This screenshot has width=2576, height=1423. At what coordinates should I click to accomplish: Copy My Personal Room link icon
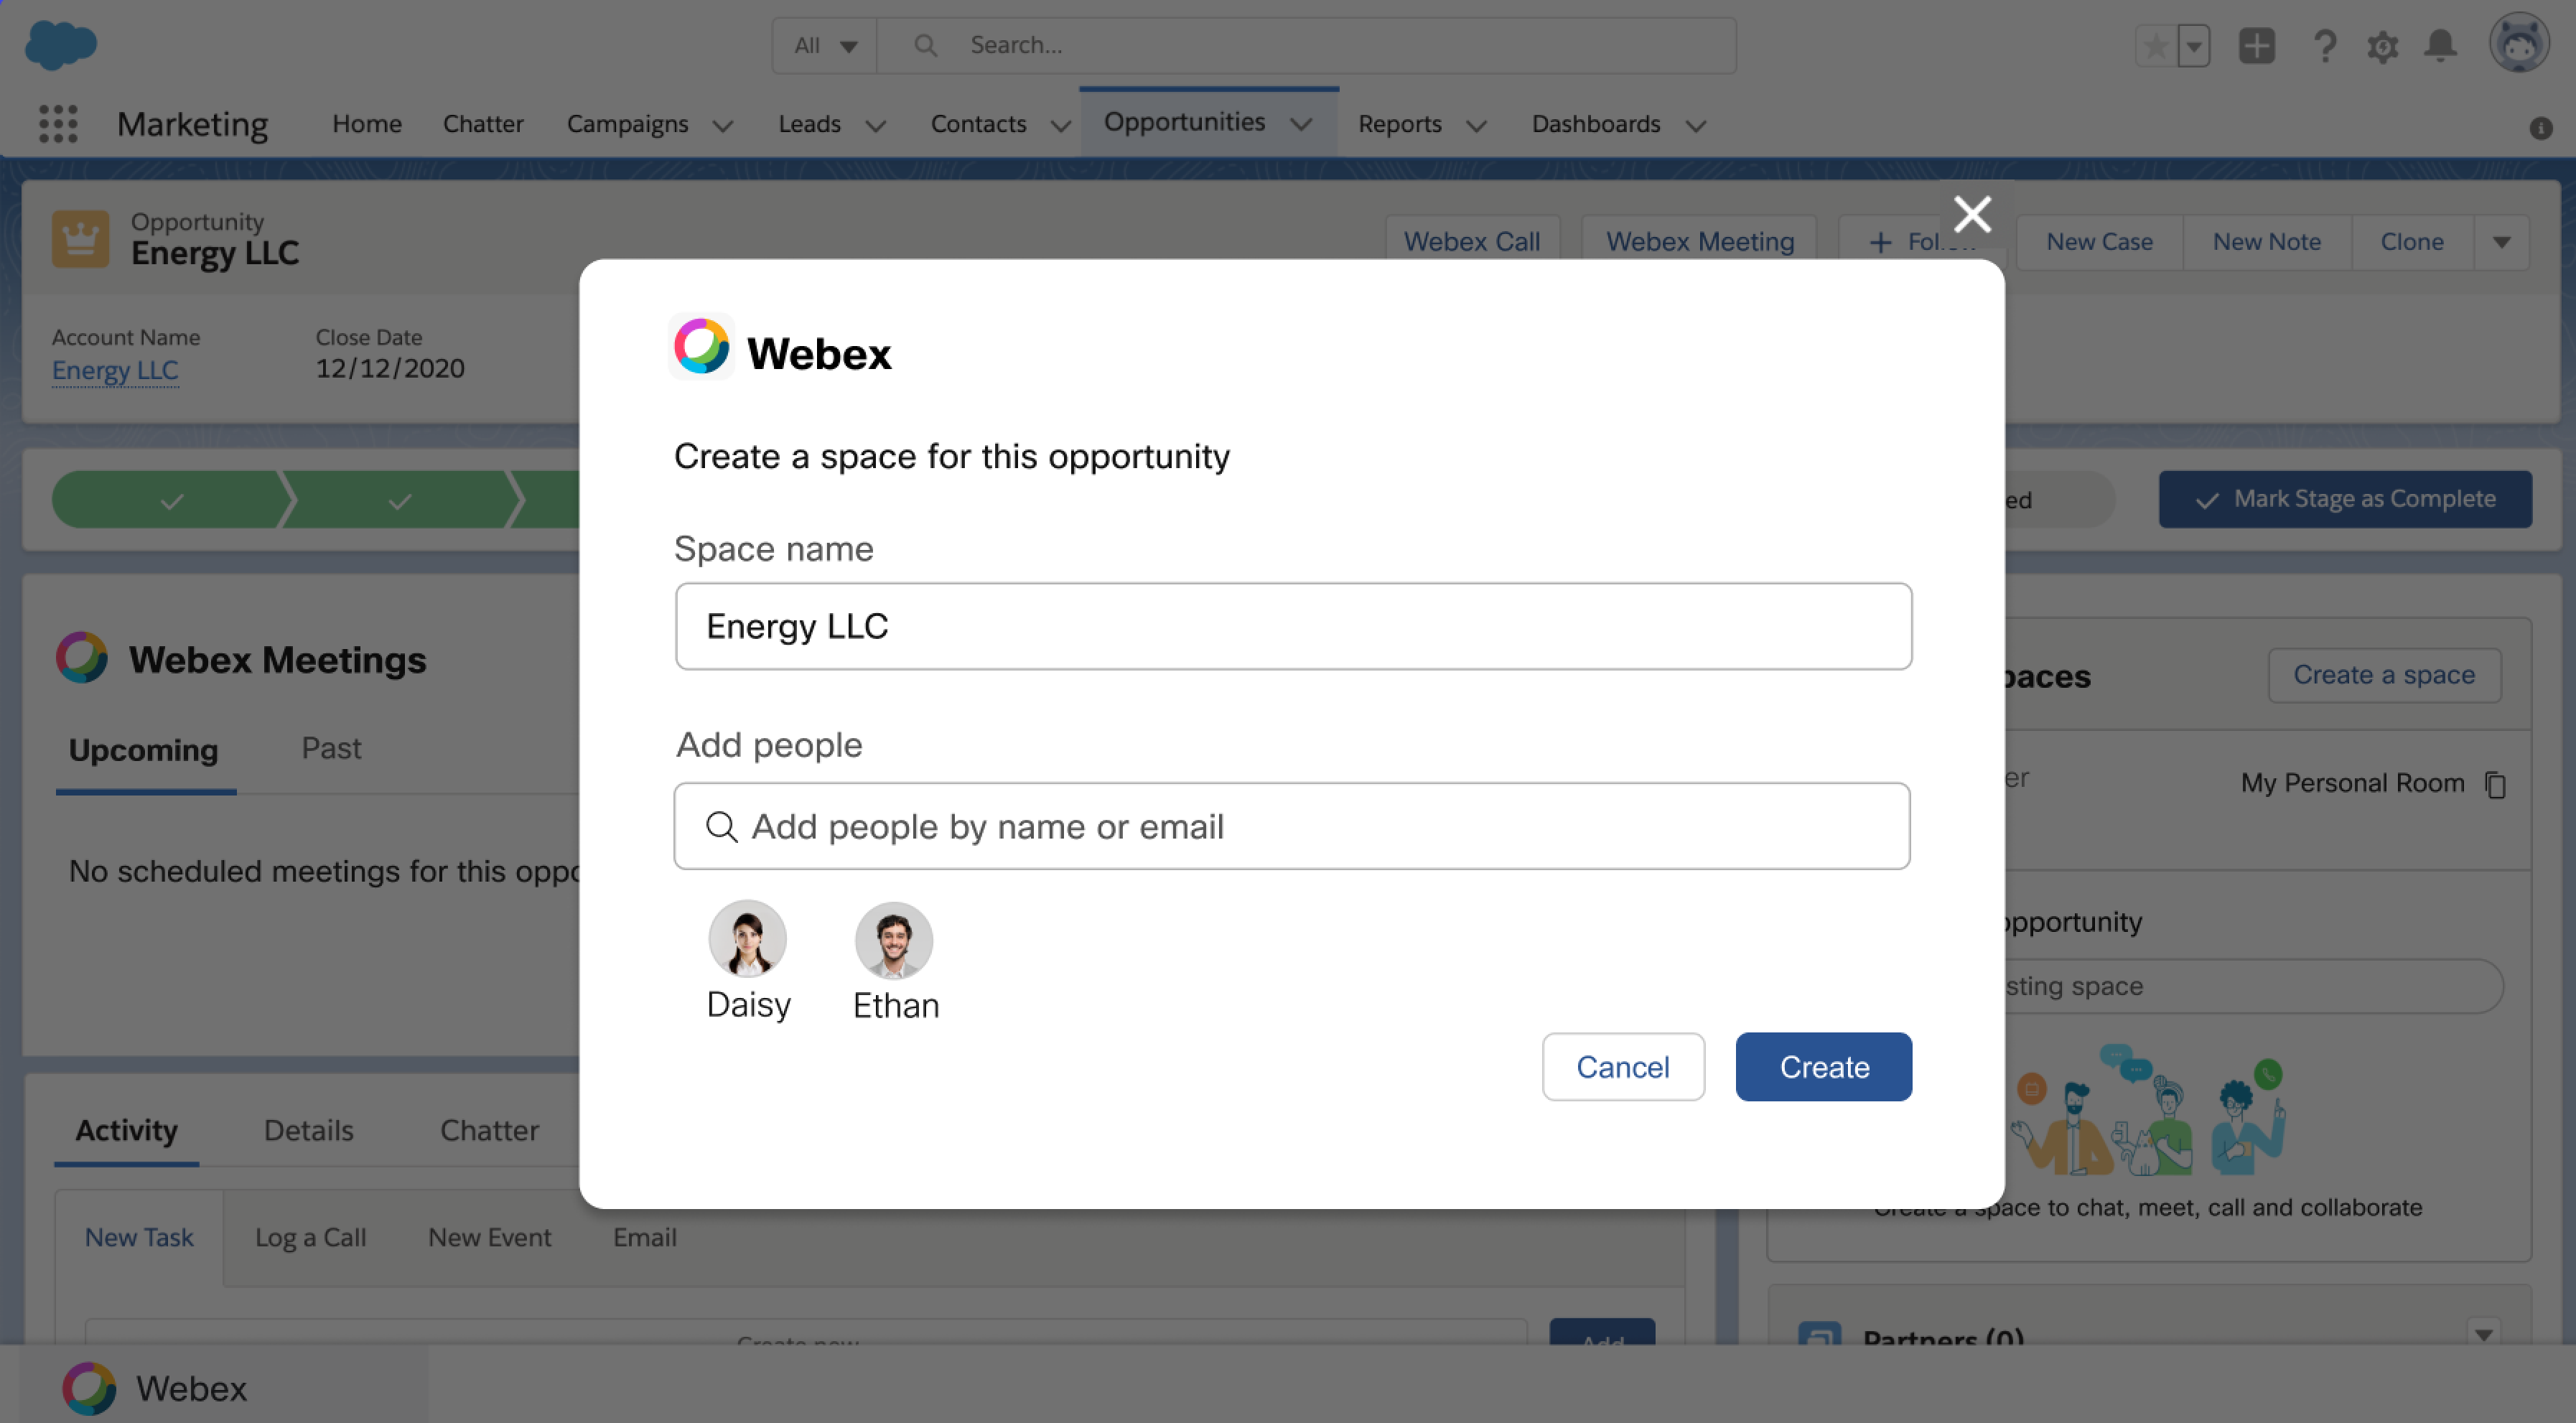[x=2495, y=784]
